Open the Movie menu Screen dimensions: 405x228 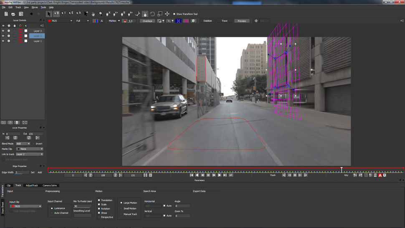click(x=34, y=7)
